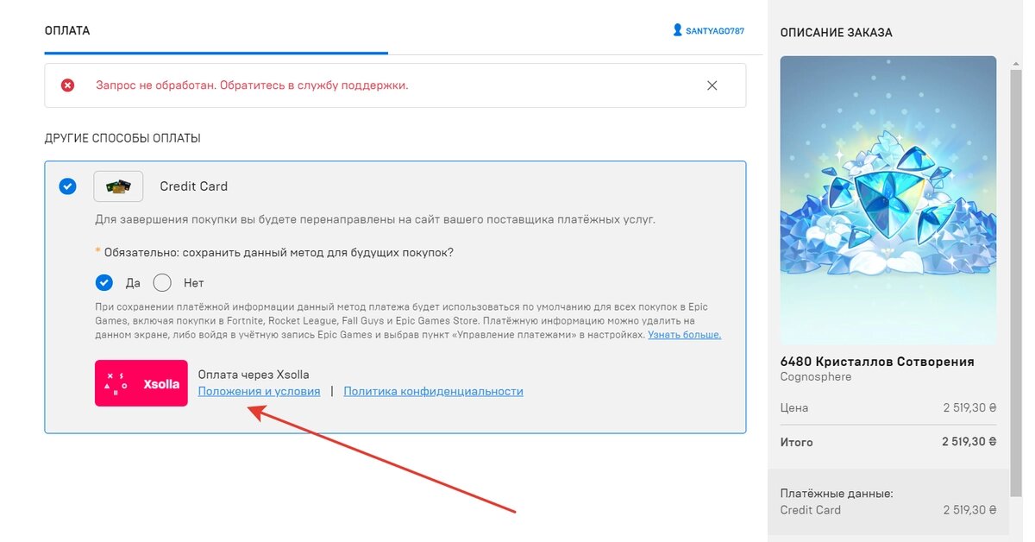Click the red error circle icon

point(67,85)
